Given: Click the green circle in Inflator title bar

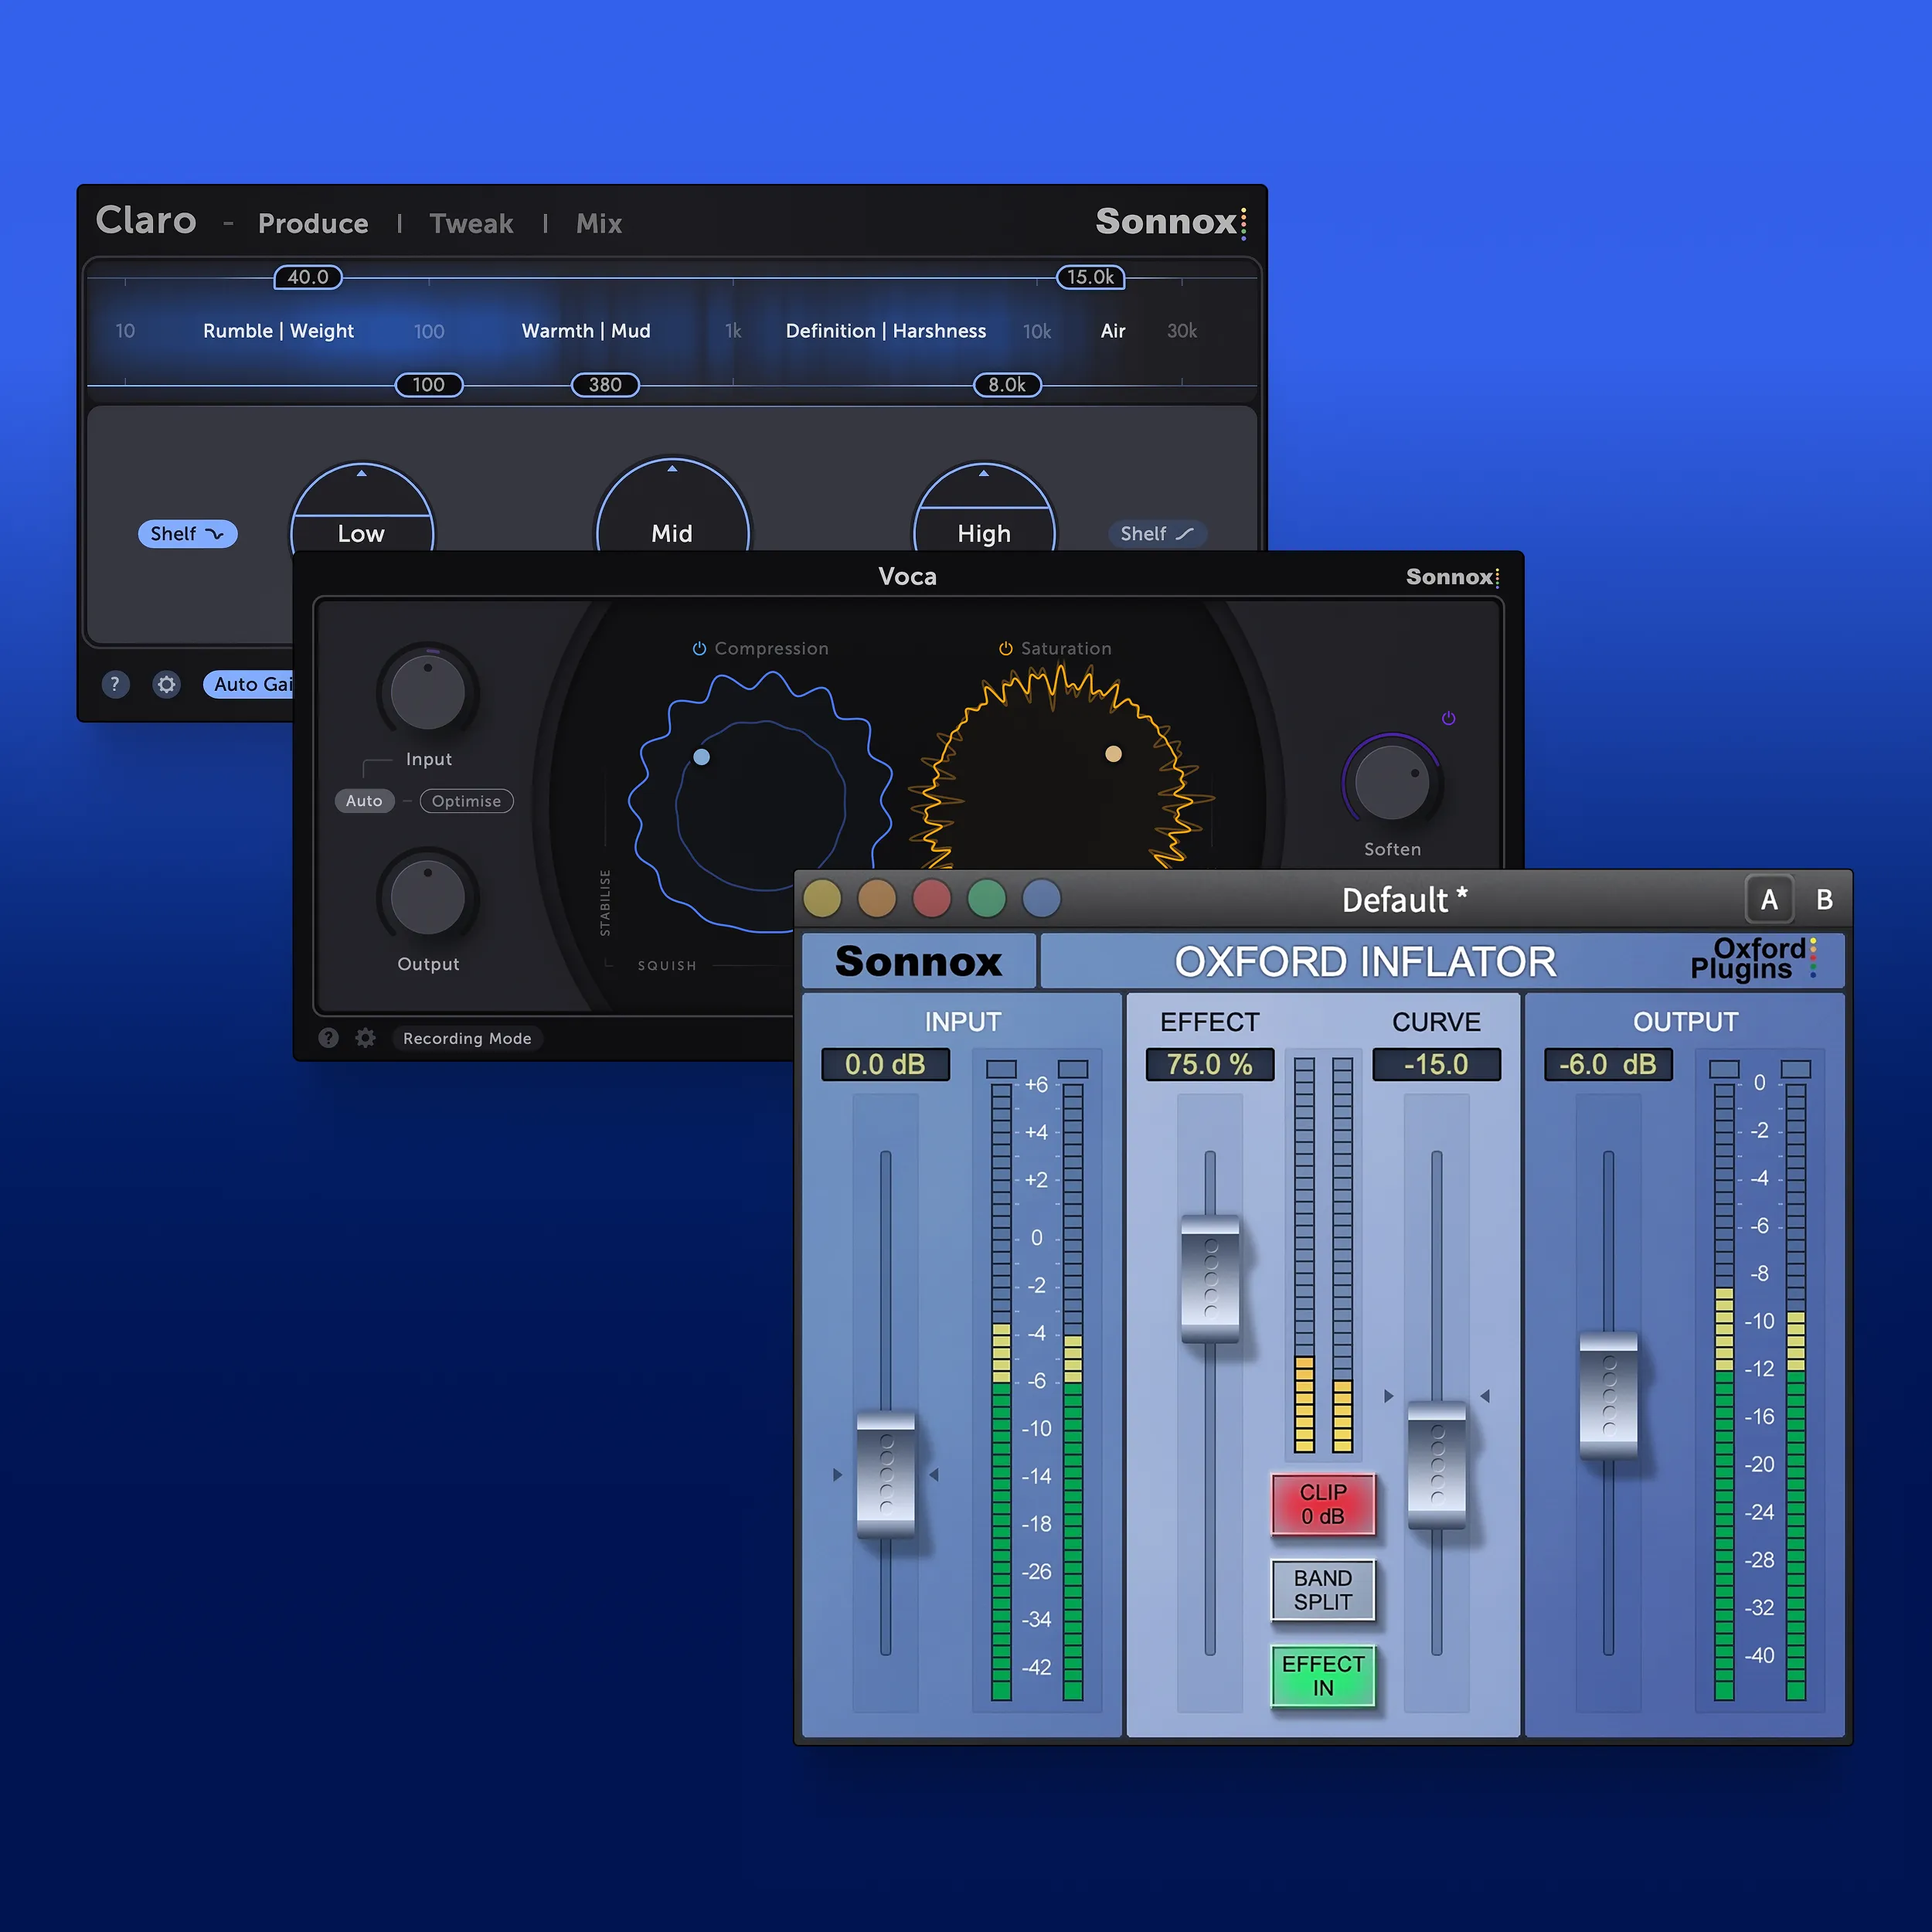Looking at the screenshot, I should [x=987, y=898].
